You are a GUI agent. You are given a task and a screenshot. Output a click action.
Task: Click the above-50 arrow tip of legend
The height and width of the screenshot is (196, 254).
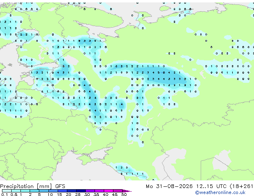coord(127,191)
